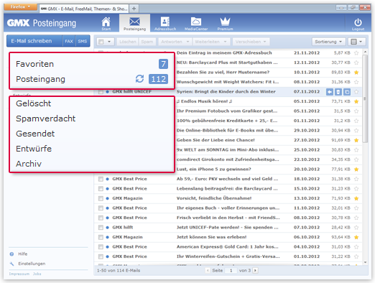
Task: Open the Entwürfe folder
Action: [x=34, y=149]
